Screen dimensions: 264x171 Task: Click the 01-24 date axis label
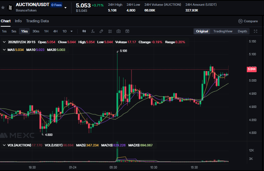73,168
